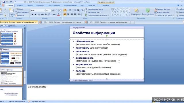Toggle underline with the Ч button

(x=39, y=15)
